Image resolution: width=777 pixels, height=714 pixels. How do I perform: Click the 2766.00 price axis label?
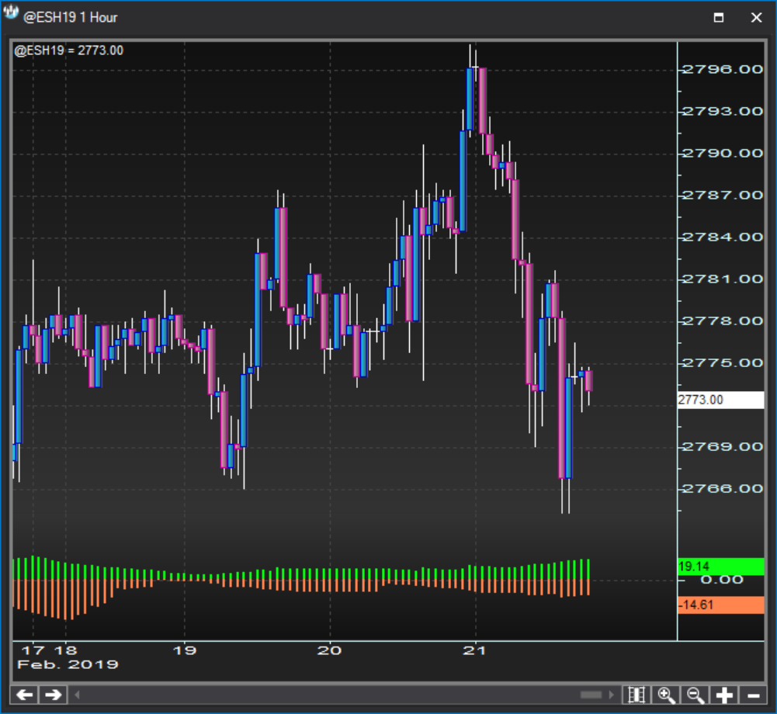coord(723,489)
